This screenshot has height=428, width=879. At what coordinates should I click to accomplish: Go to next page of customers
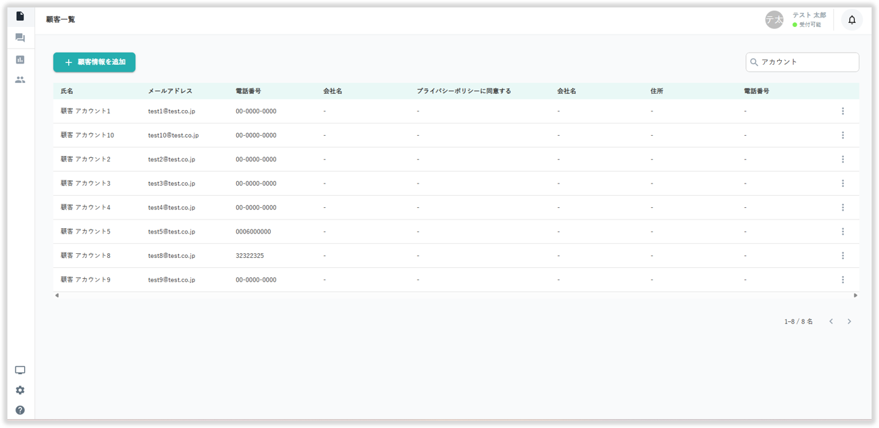point(849,321)
